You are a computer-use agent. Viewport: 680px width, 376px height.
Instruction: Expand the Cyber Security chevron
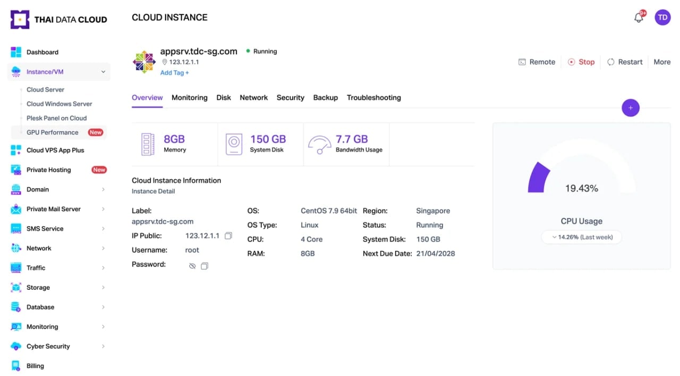click(x=103, y=346)
